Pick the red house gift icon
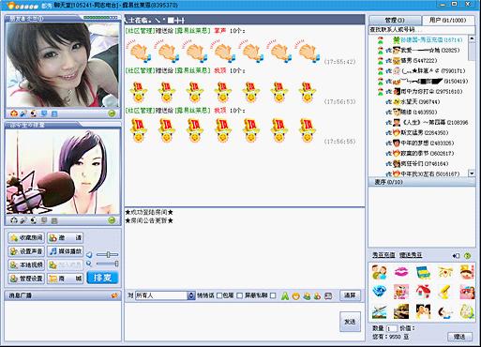The height and width of the screenshot is (347, 481). click(x=423, y=292)
